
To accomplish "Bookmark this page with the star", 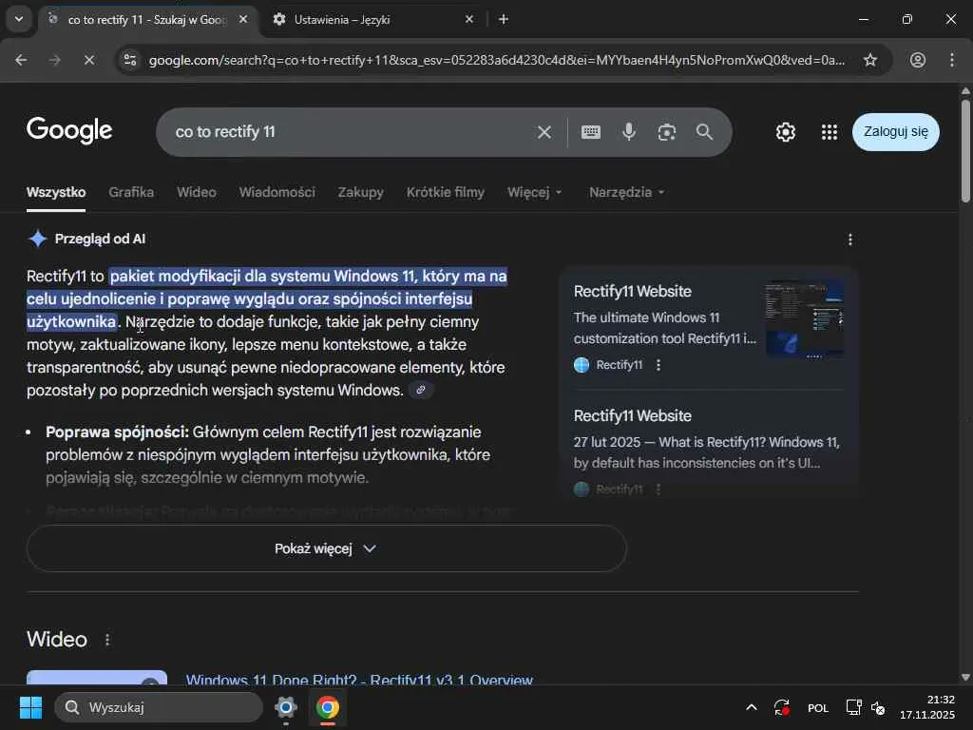I will (870, 60).
